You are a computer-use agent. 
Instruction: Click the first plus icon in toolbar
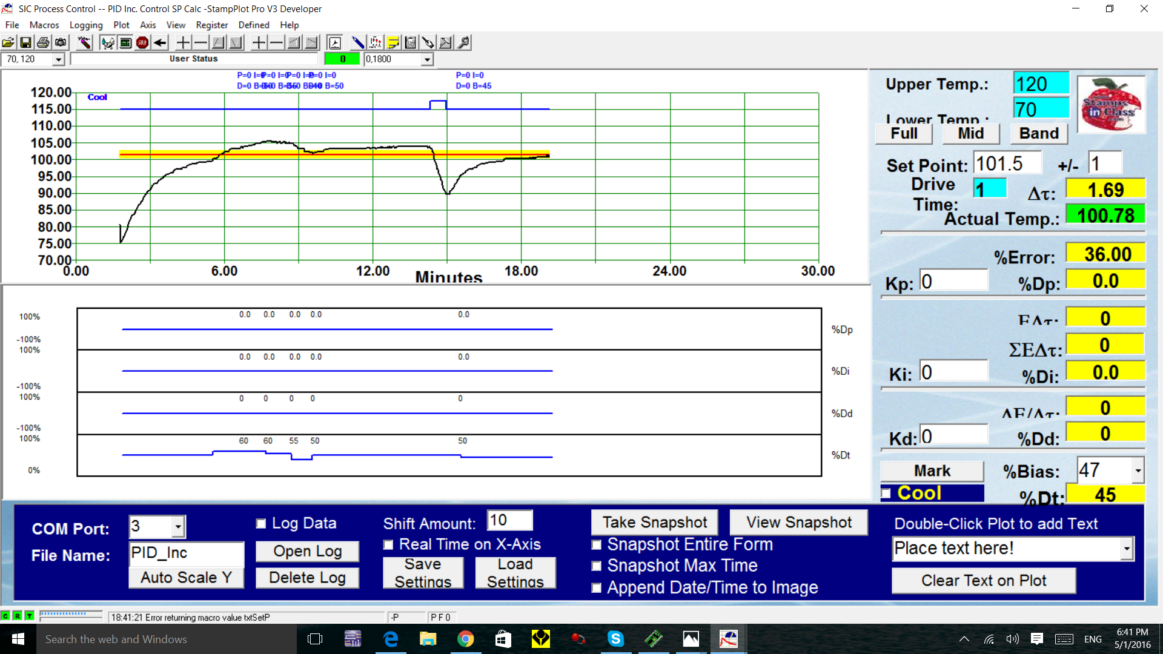tap(183, 42)
